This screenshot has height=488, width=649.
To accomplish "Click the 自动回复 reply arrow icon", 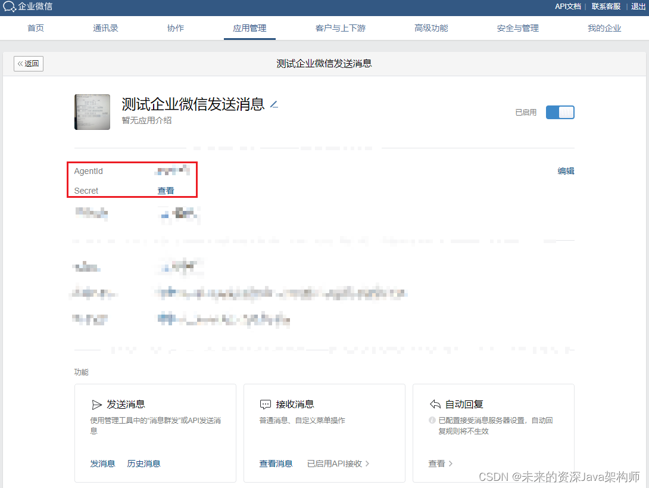I will [435, 404].
